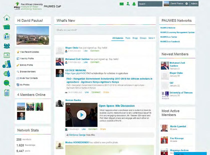Click the University of Tlemcen BL logo
The image size is (210, 155).
click(165, 95)
